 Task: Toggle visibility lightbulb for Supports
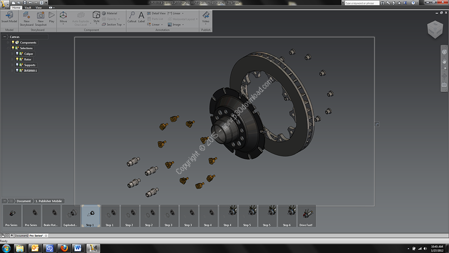(17, 65)
